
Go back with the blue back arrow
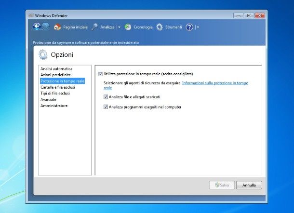pos(37,27)
